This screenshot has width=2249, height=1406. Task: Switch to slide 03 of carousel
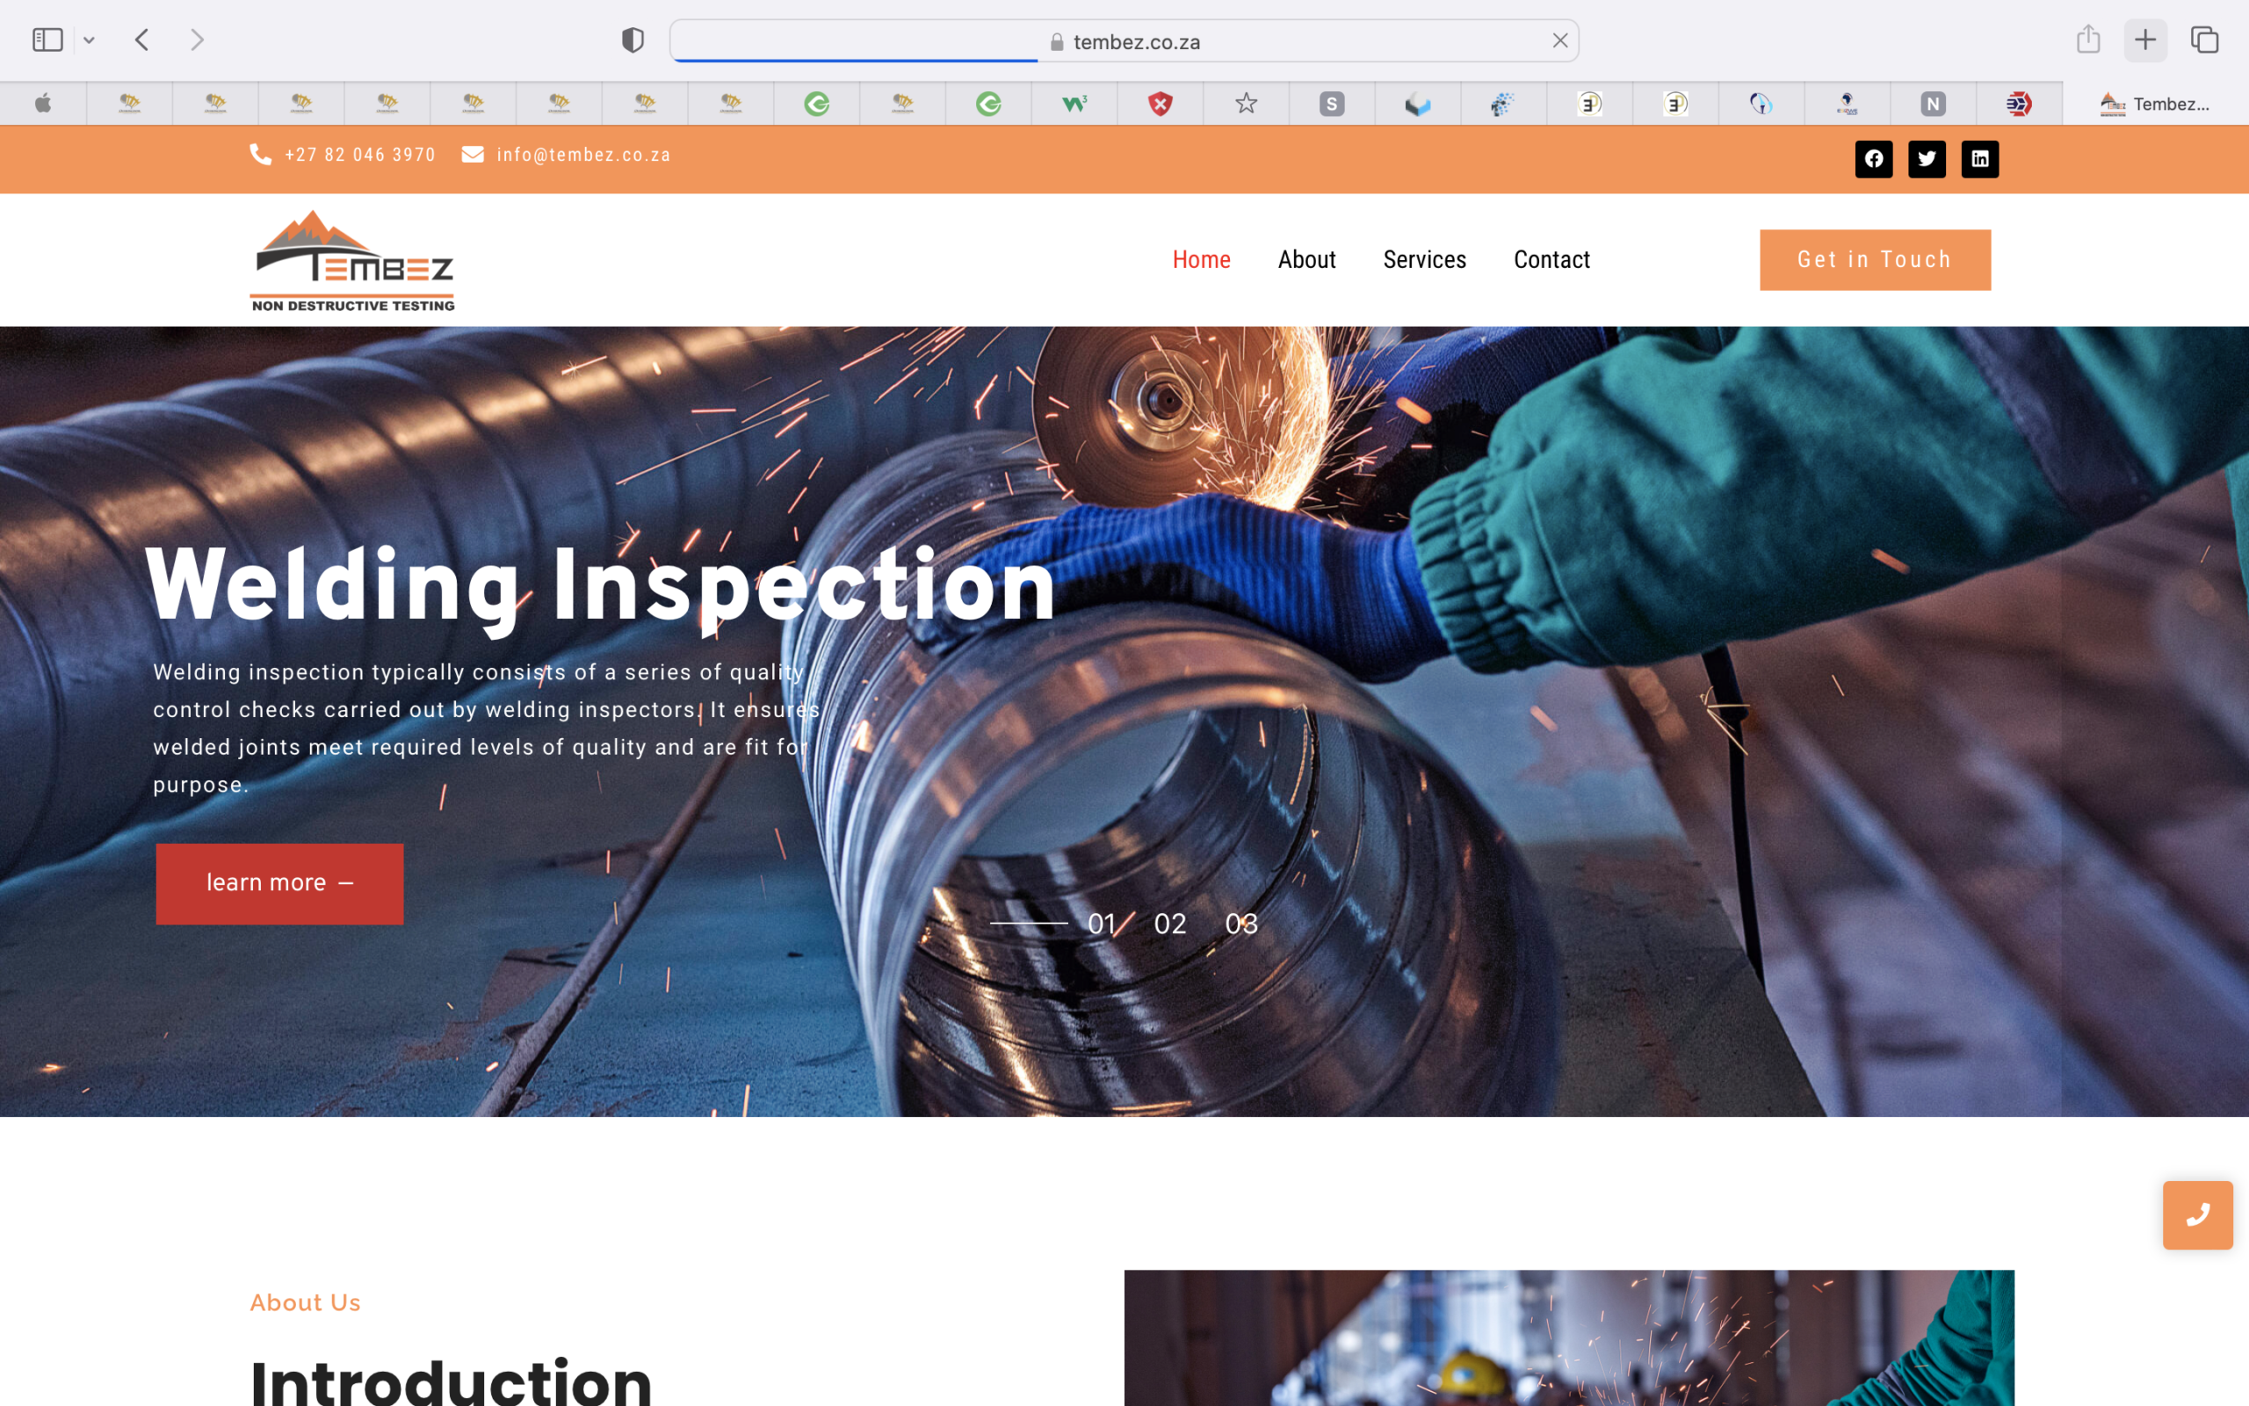click(x=1240, y=924)
